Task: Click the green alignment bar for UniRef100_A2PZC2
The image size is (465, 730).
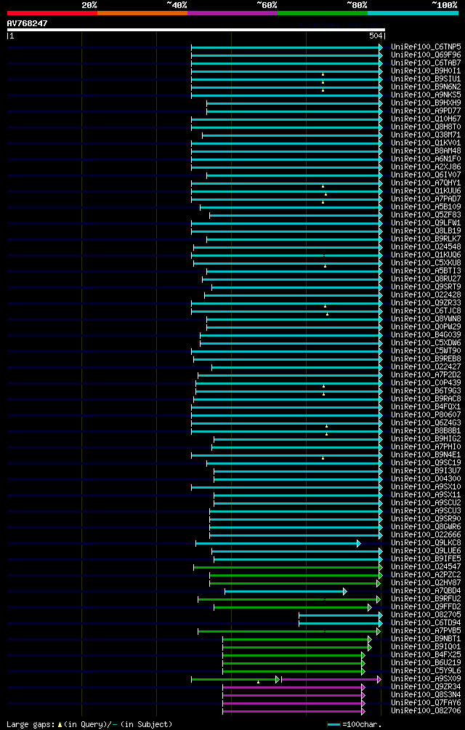Action: click(296, 576)
